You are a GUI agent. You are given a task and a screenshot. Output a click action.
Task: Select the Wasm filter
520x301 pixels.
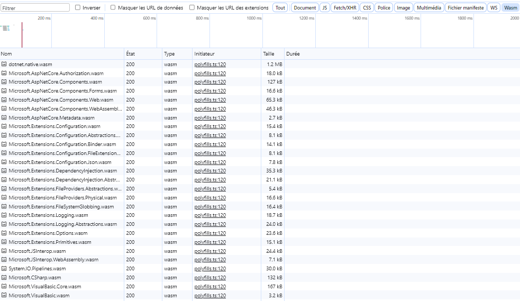(510, 7)
